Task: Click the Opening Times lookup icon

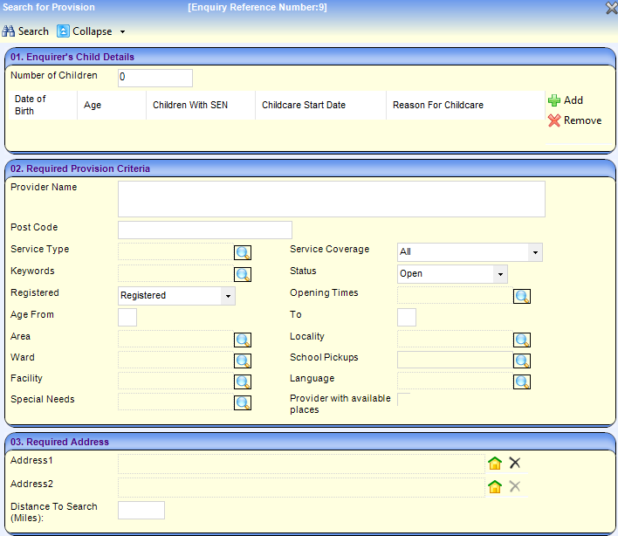Action: point(522,296)
